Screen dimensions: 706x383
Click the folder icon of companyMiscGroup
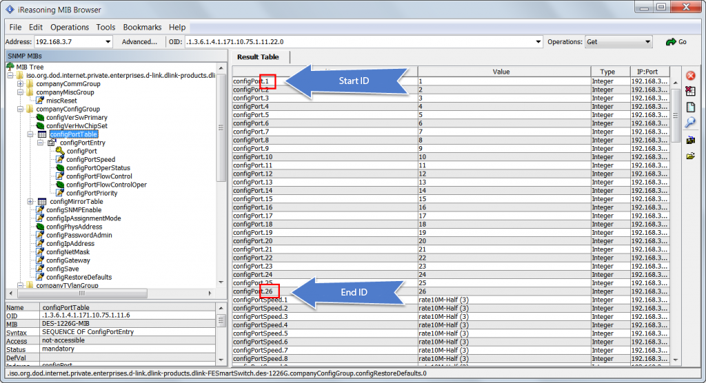tap(30, 92)
